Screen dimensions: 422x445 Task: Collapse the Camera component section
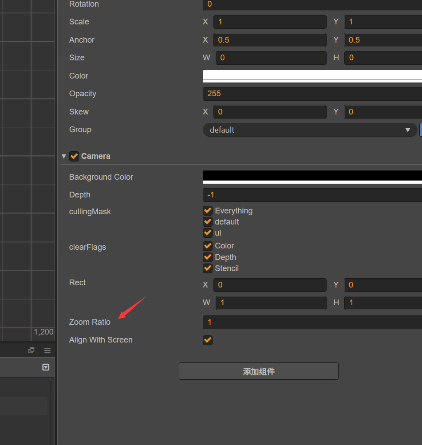[64, 156]
